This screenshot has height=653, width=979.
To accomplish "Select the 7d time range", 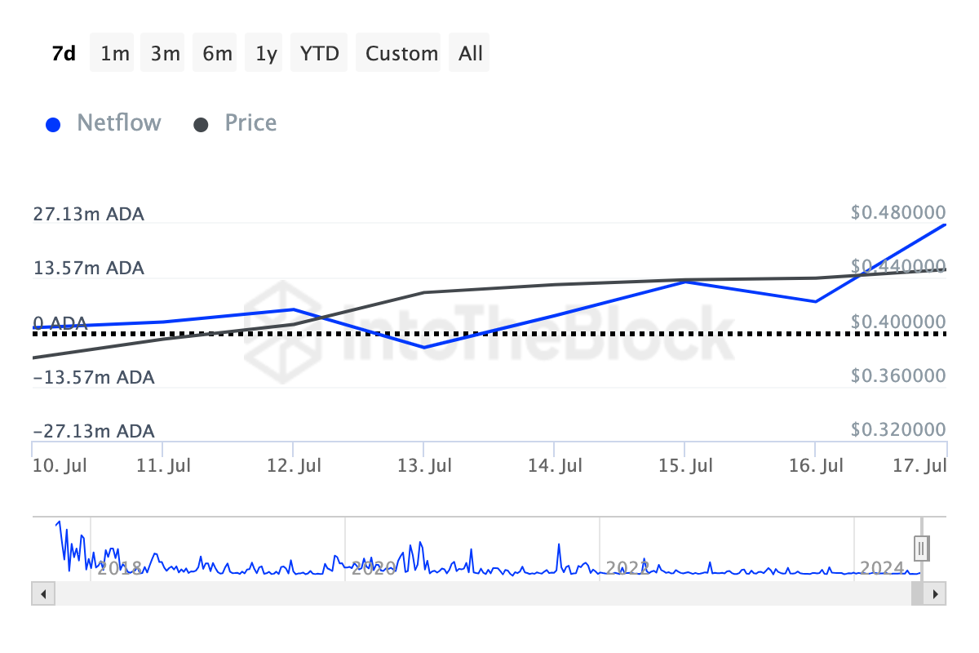I will pos(64,53).
